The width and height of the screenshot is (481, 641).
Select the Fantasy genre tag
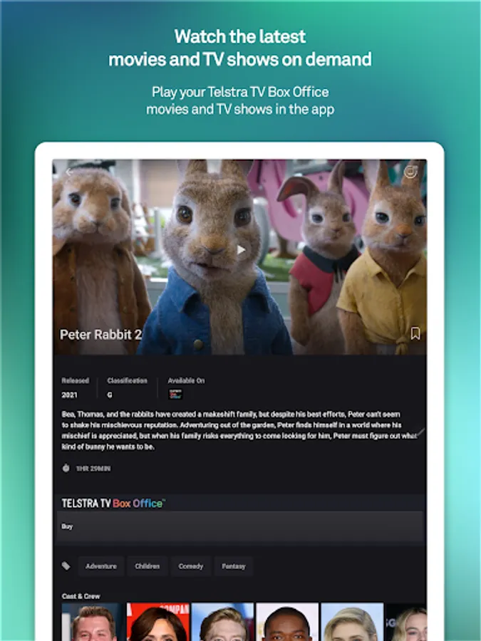click(234, 566)
